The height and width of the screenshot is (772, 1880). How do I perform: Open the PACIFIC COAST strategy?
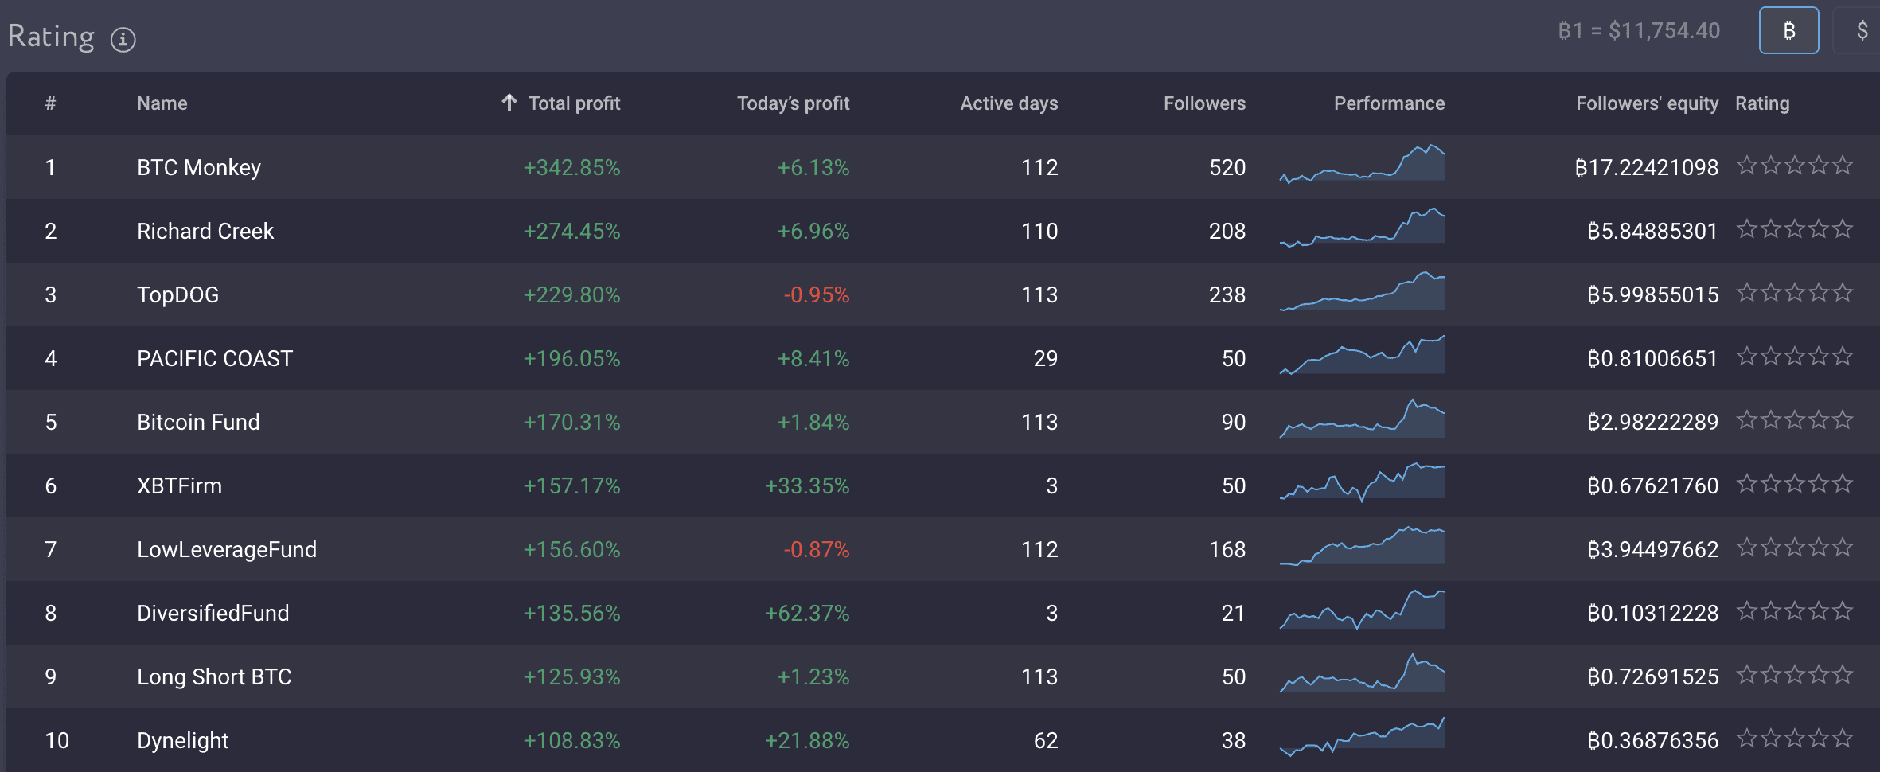215,358
